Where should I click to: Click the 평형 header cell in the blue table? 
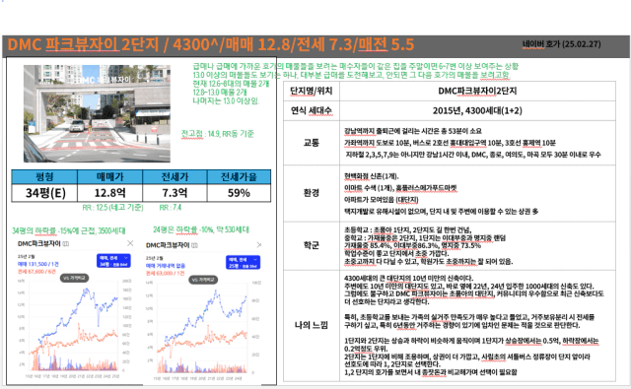point(44,177)
